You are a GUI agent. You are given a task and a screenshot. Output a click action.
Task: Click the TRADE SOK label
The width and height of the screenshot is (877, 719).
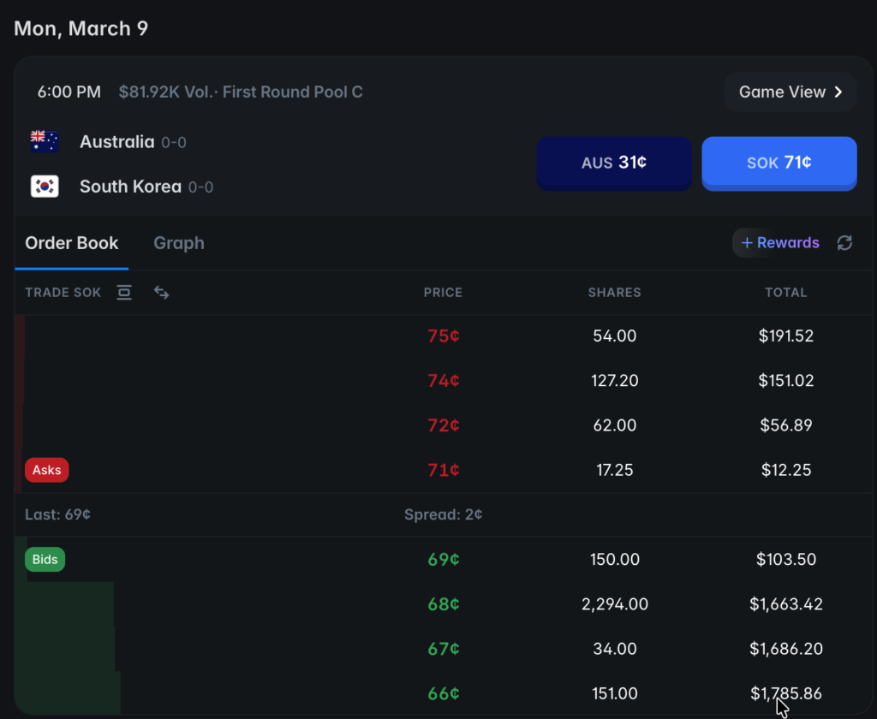point(63,293)
